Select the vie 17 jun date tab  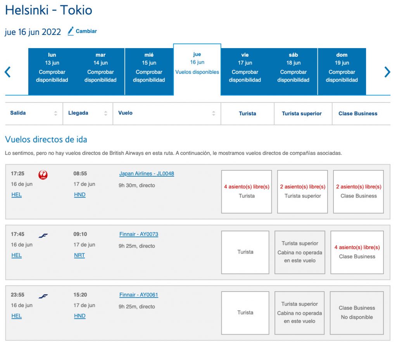coord(245,71)
